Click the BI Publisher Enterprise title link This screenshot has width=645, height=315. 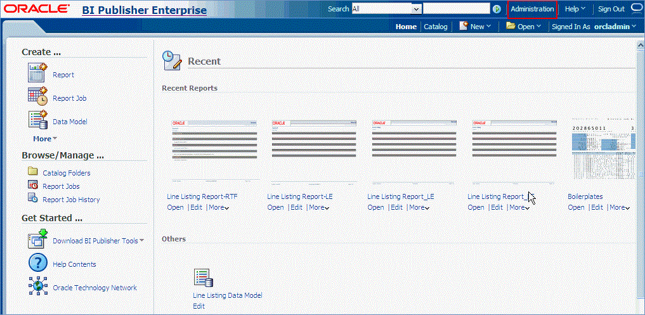[145, 10]
